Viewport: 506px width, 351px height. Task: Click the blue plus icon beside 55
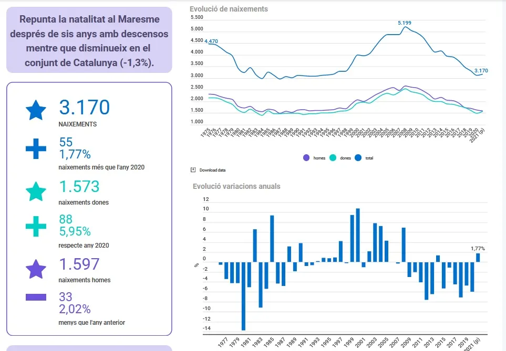(36, 148)
